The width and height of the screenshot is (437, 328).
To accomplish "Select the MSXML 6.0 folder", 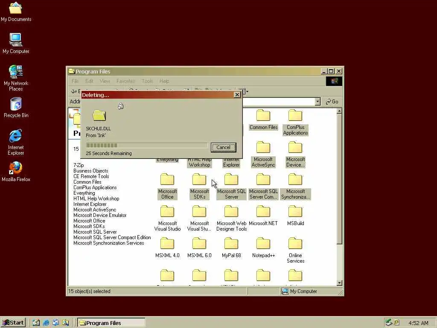I will coord(199,248).
